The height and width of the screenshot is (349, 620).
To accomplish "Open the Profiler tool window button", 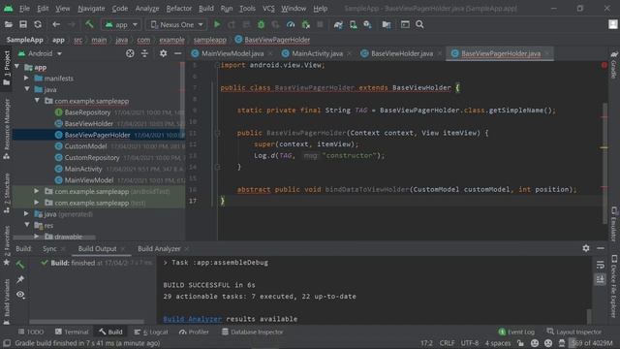I will (x=194, y=332).
